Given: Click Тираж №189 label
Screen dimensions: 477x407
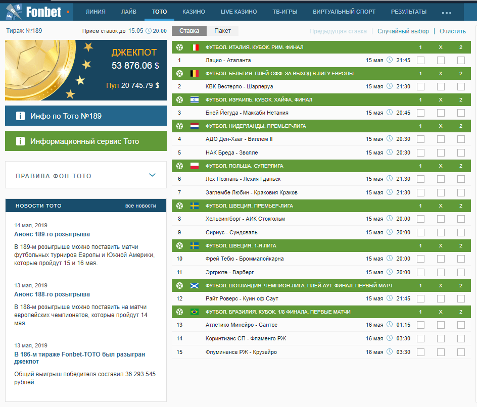Looking at the screenshot, I should pos(24,31).
